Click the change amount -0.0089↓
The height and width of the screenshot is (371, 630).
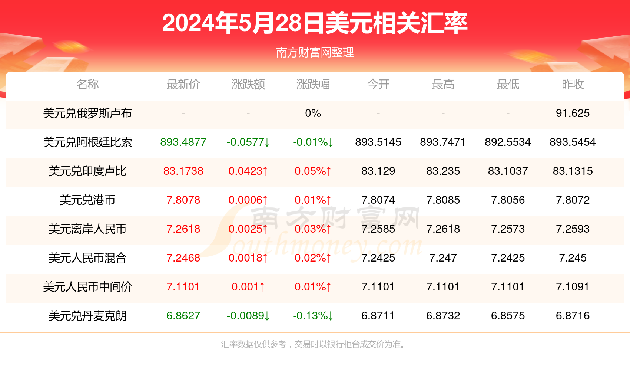[x=248, y=316]
